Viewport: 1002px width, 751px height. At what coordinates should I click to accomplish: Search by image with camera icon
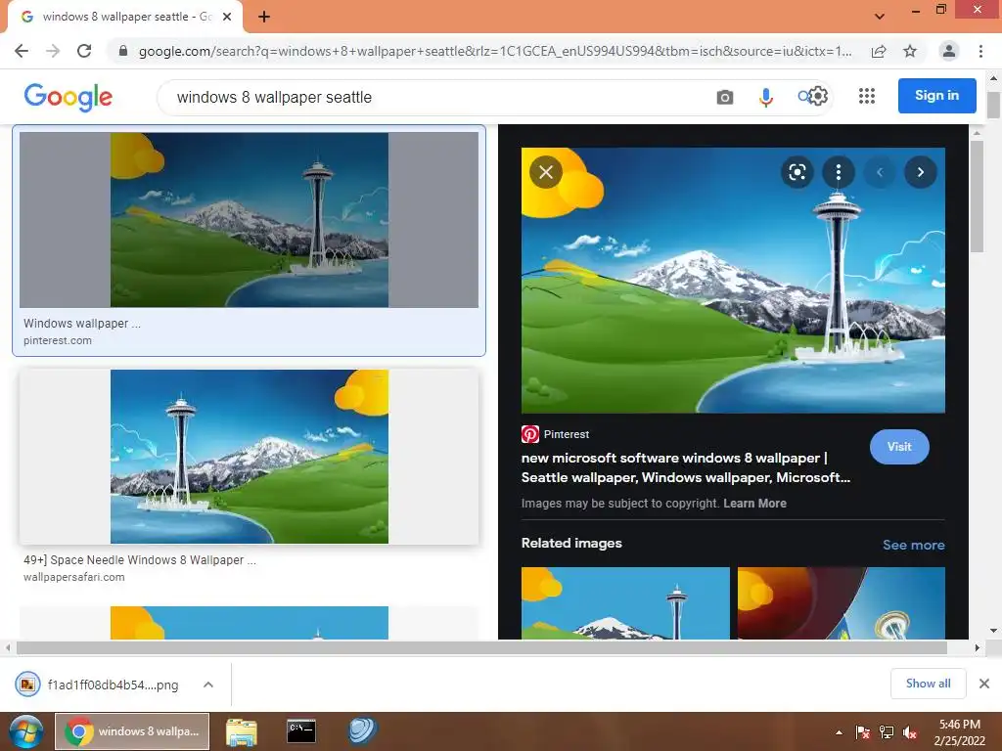(x=725, y=97)
